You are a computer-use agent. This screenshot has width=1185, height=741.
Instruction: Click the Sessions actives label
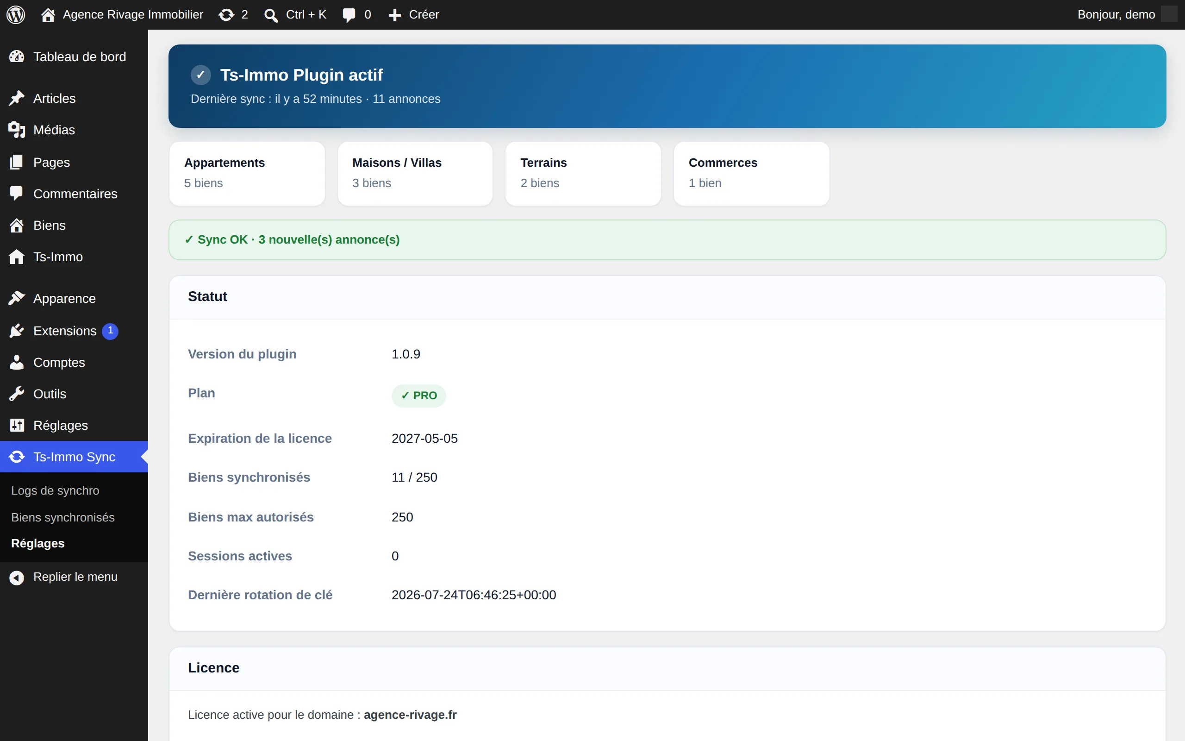coord(240,556)
